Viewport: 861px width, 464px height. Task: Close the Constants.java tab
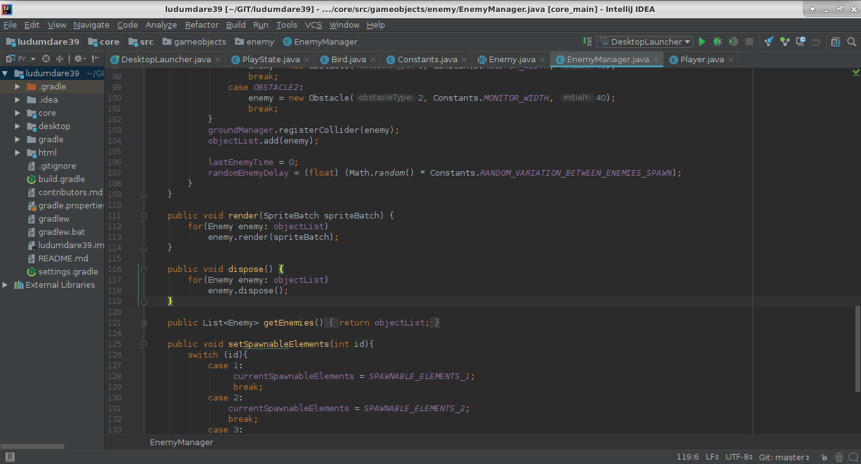pos(464,60)
